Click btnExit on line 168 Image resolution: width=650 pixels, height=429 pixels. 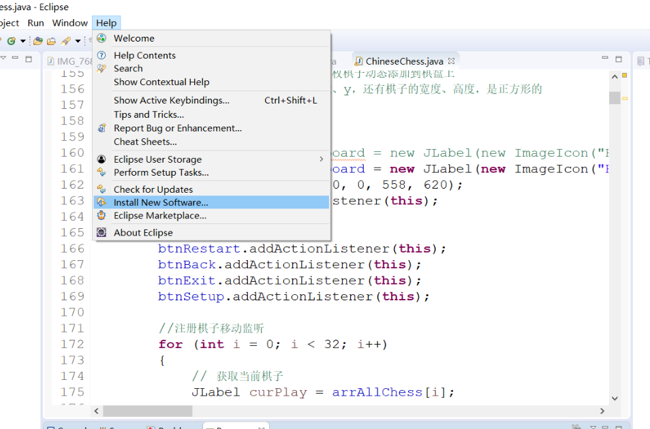(x=187, y=281)
